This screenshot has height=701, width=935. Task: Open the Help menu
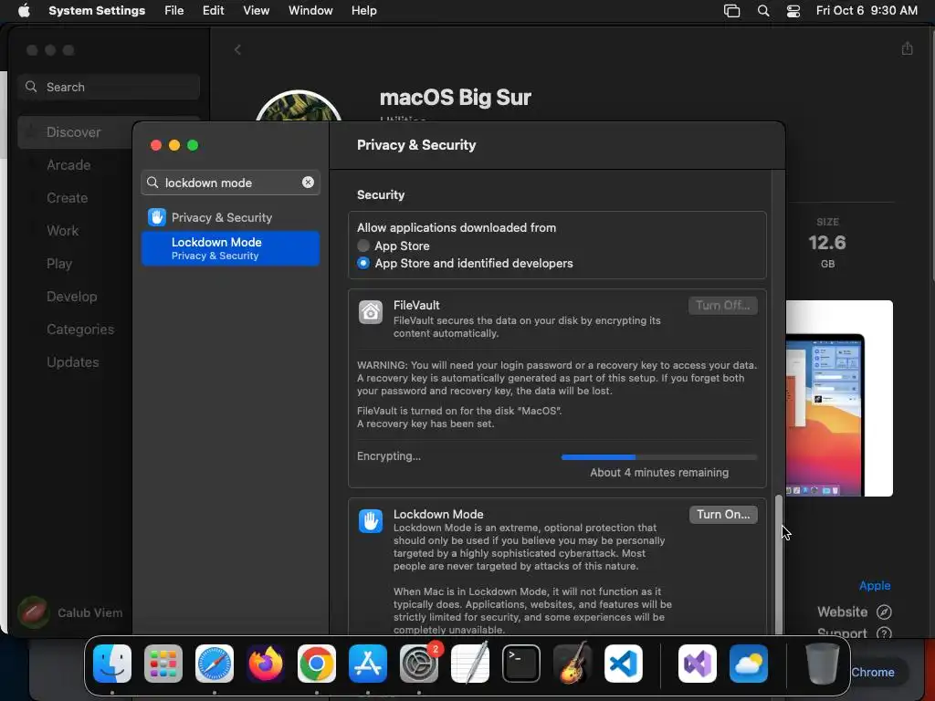click(x=363, y=11)
